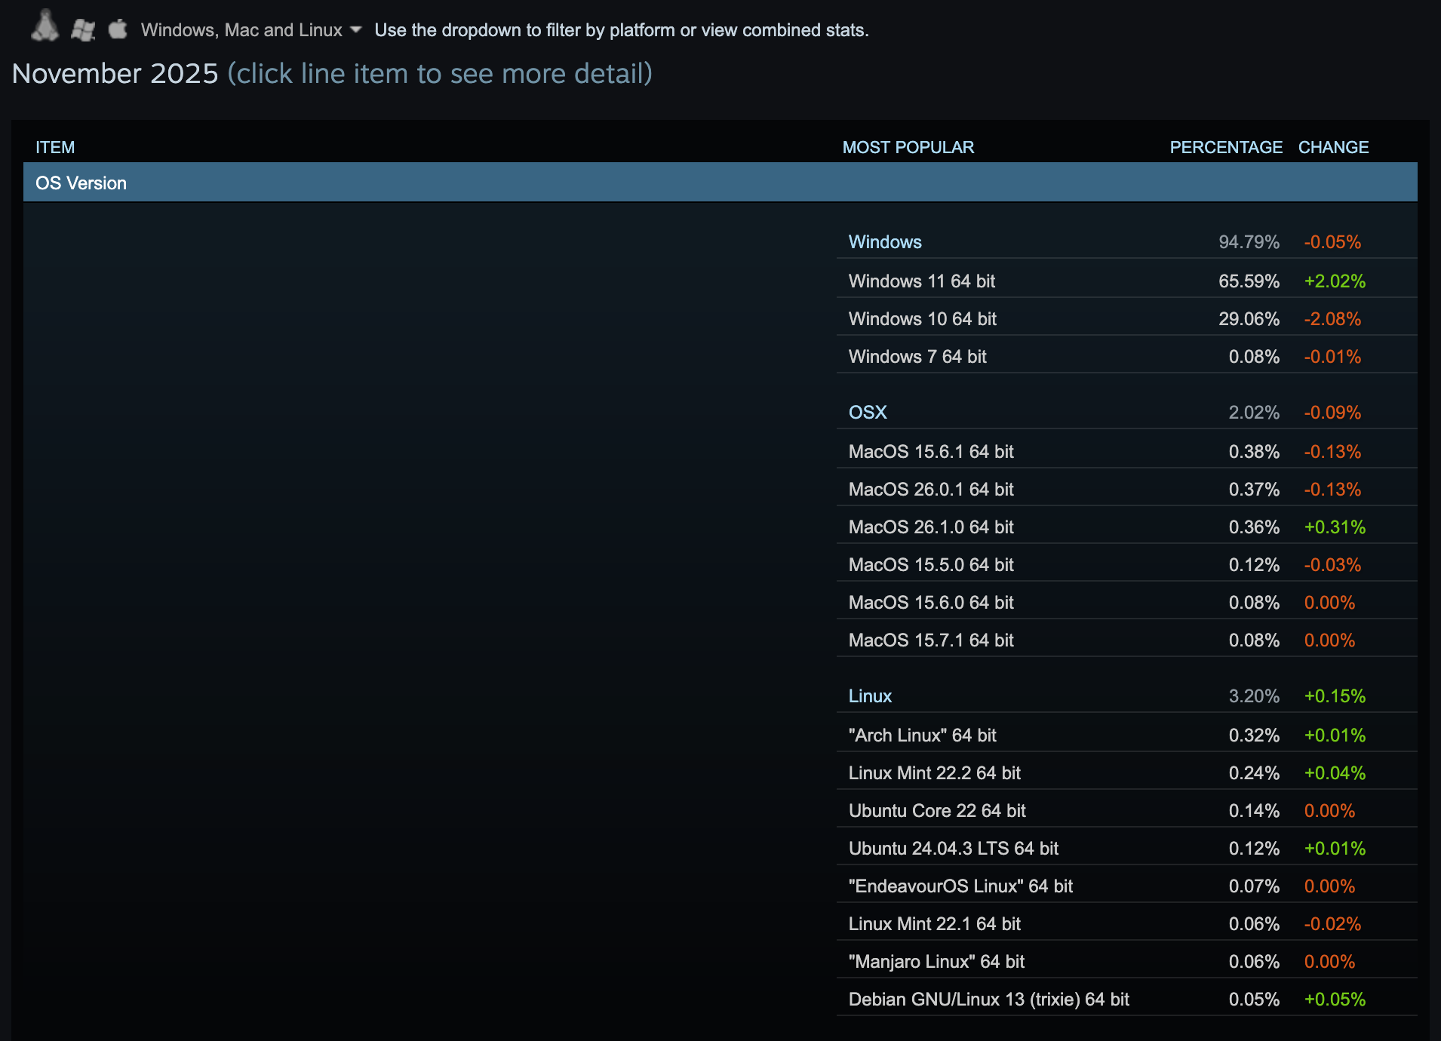Click MacOS 26.0.1 64 bit entry
Viewport: 1441px width, 1041px height.
tap(1127, 490)
